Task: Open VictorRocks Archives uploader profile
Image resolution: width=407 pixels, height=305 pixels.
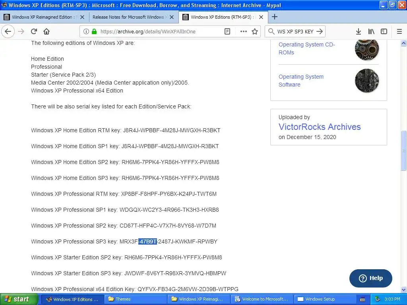Action: coord(320,127)
